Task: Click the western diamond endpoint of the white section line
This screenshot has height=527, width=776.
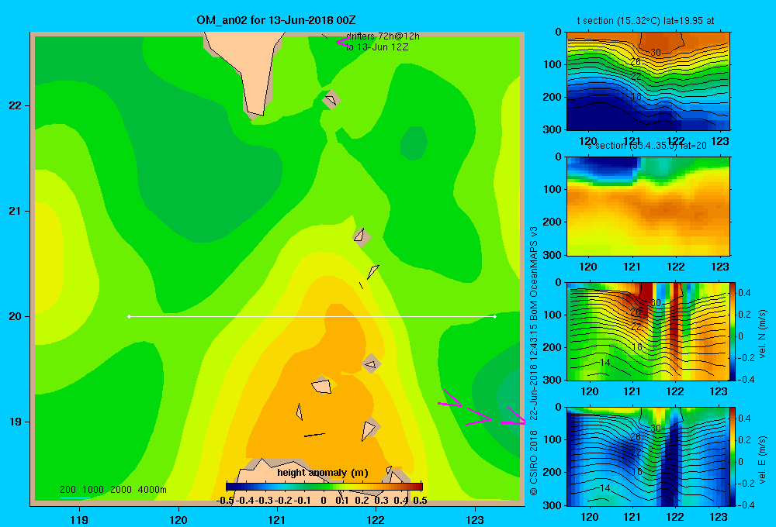Action: tap(129, 316)
